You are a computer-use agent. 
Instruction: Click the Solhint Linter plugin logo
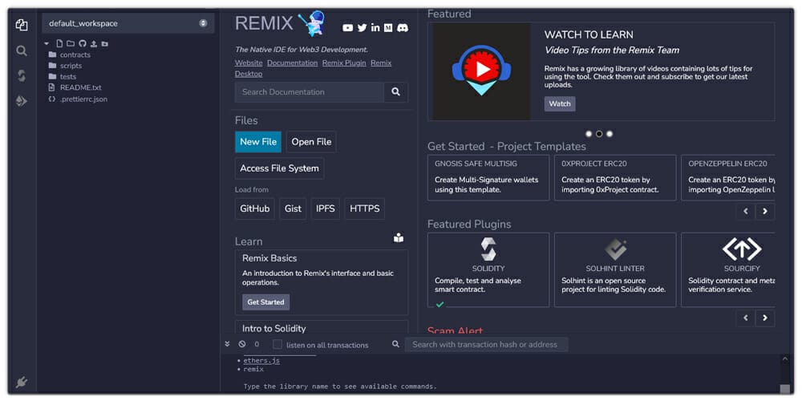click(x=615, y=249)
